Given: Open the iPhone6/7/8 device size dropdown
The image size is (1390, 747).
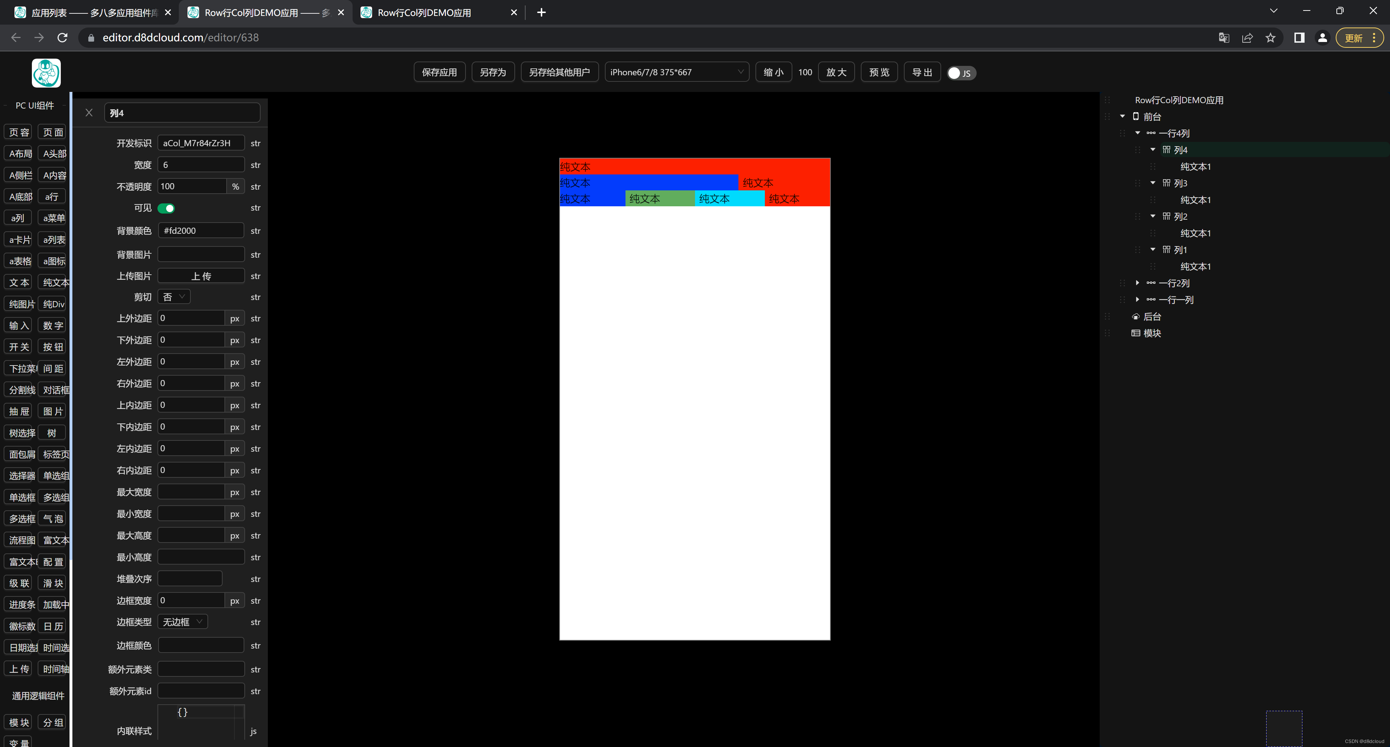Looking at the screenshot, I should [676, 72].
